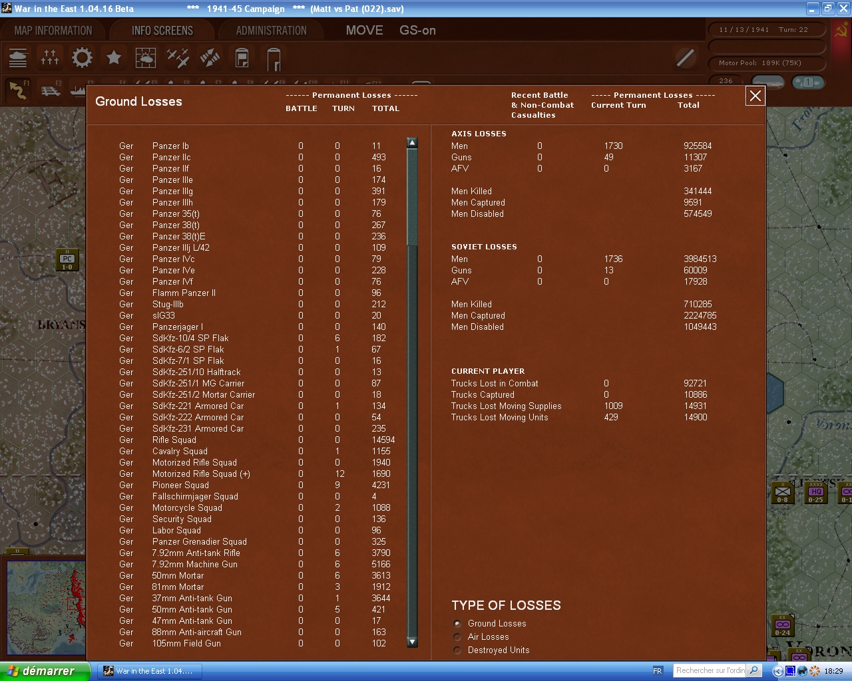852x681 pixels.
Task: Click the round slash button in toolbar
Action: (686, 58)
